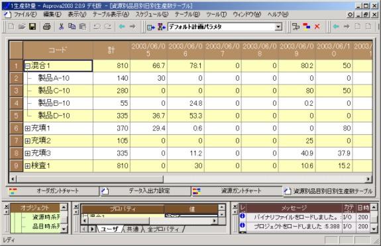Select the 製品D-10 row
This screenshot has height=246, width=381.
point(54,116)
